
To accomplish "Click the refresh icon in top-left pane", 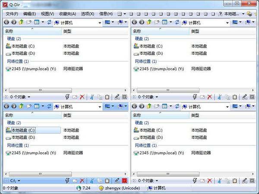I will coord(49,22).
